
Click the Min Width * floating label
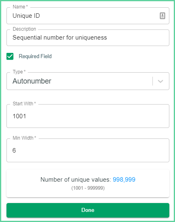(24, 138)
